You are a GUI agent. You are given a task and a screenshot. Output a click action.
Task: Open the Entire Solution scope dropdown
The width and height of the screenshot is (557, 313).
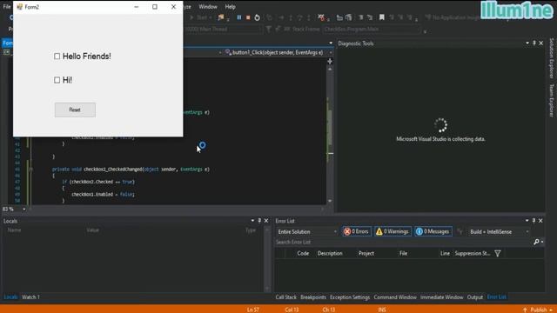click(307, 232)
